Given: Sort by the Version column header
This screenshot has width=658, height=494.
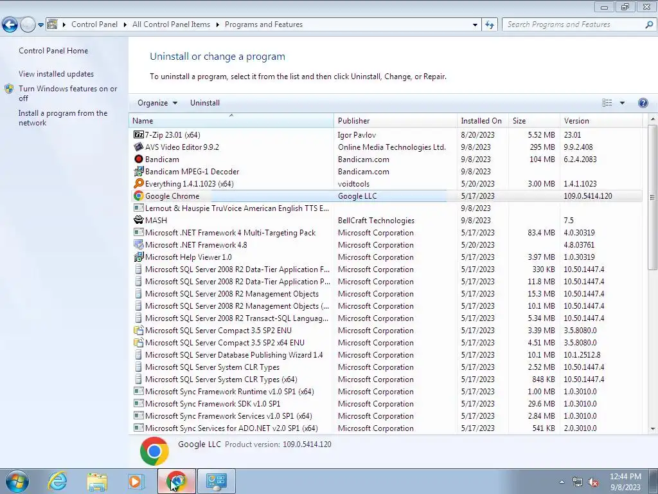Looking at the screenshot, I should [601, 120].
